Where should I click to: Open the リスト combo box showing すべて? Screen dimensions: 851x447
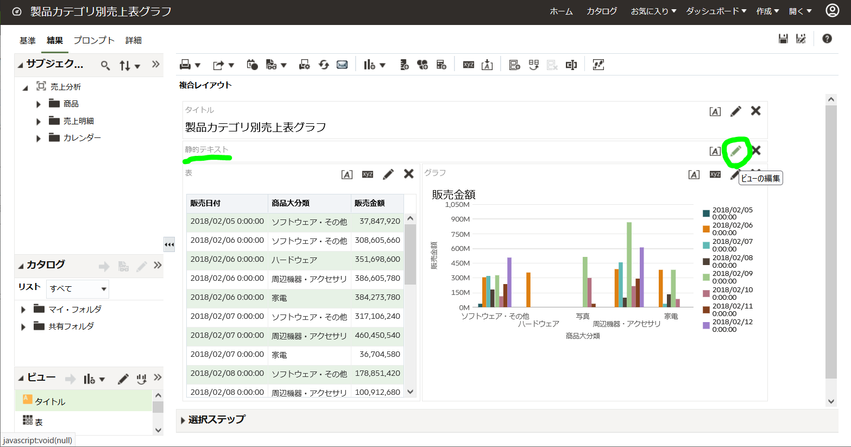pos(78,288)
